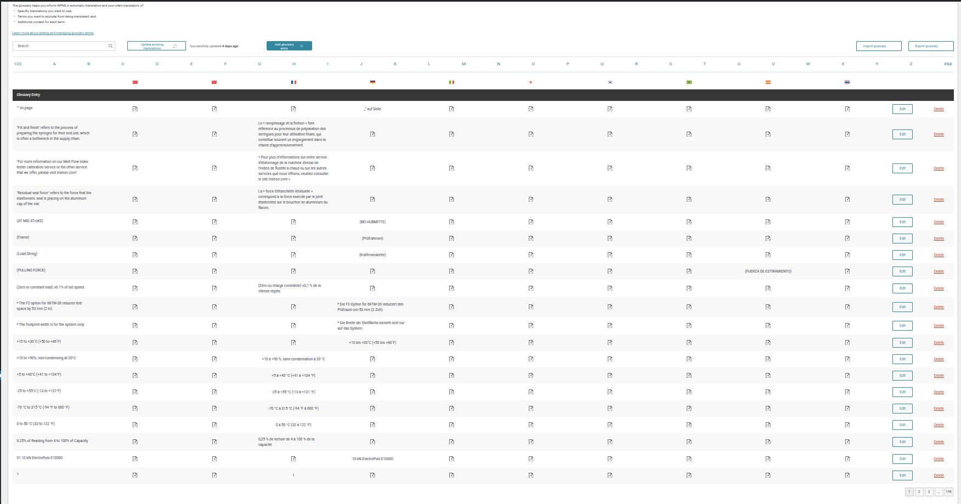961x504 pixels.
Task: Filter glossary by '#&a' symbols tab
Action: 948,64
